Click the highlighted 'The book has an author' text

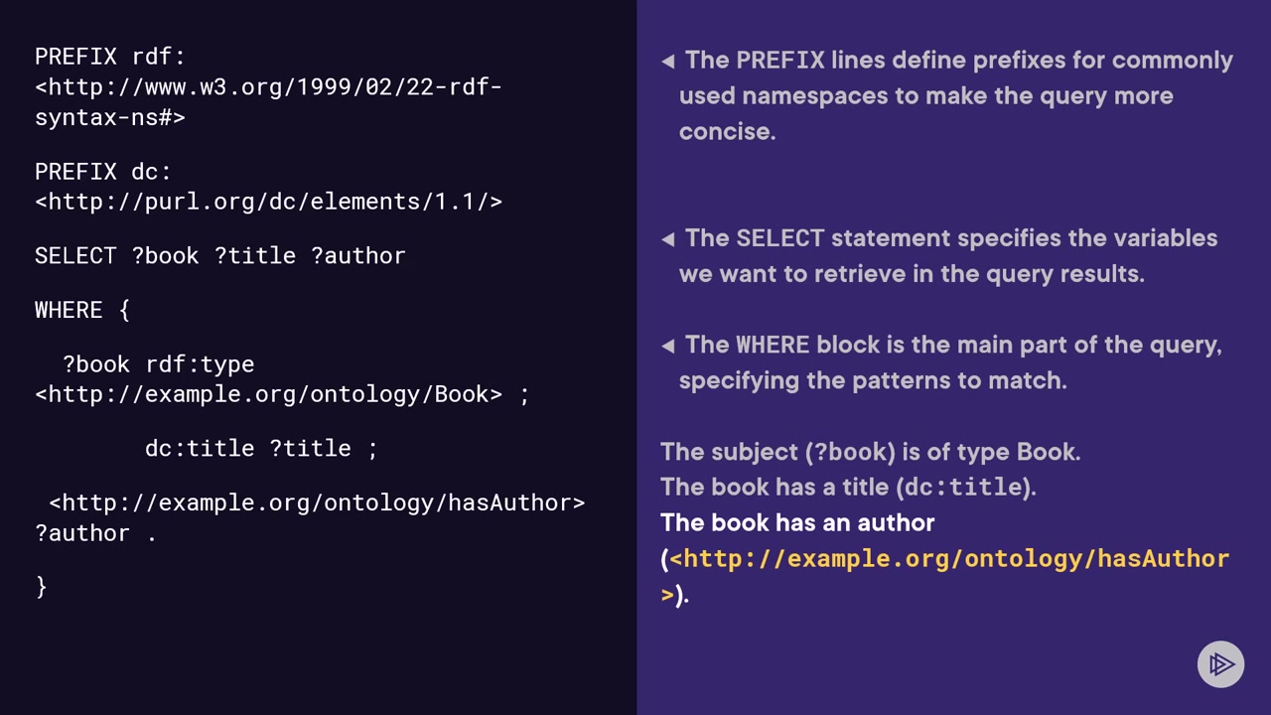(x=797, y=522)
